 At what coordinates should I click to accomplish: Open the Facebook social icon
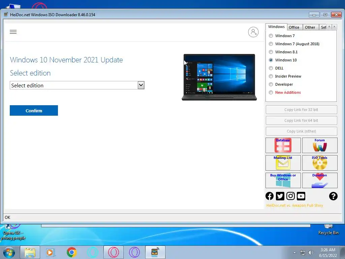click(270, 196)
